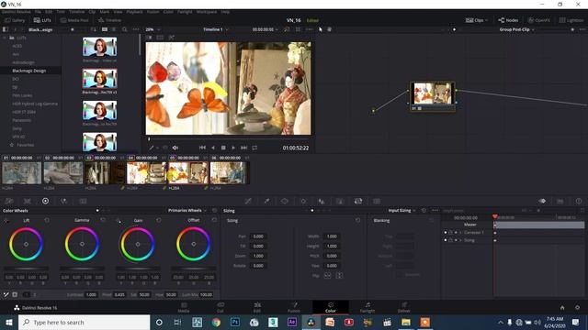Open Project Settings gear icon
Screen dimensions: 588x330
click(x=577, y=308)
